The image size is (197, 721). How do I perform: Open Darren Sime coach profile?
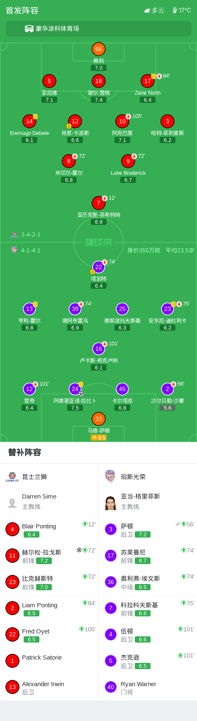coord(49,501)
